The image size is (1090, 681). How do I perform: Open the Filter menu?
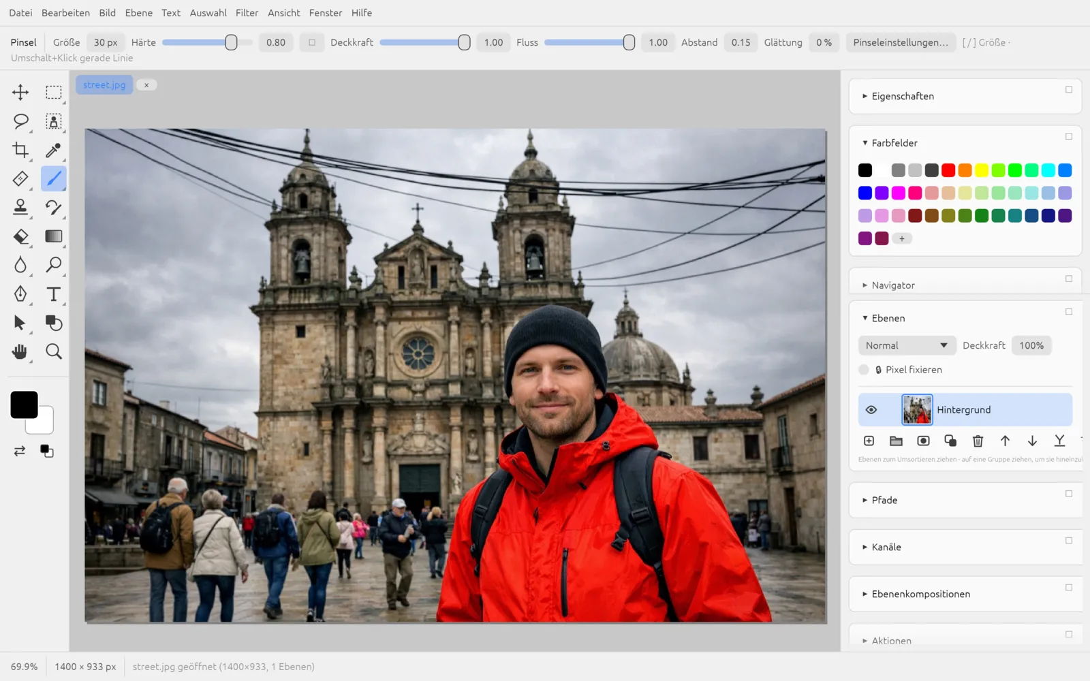coord(247,13)
